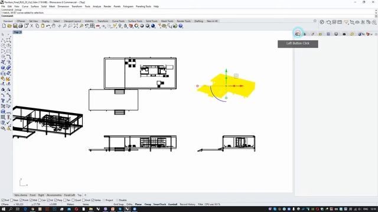Click Filter in status bar
Viewport: 378px width, 212px height.
coord(200,204)
